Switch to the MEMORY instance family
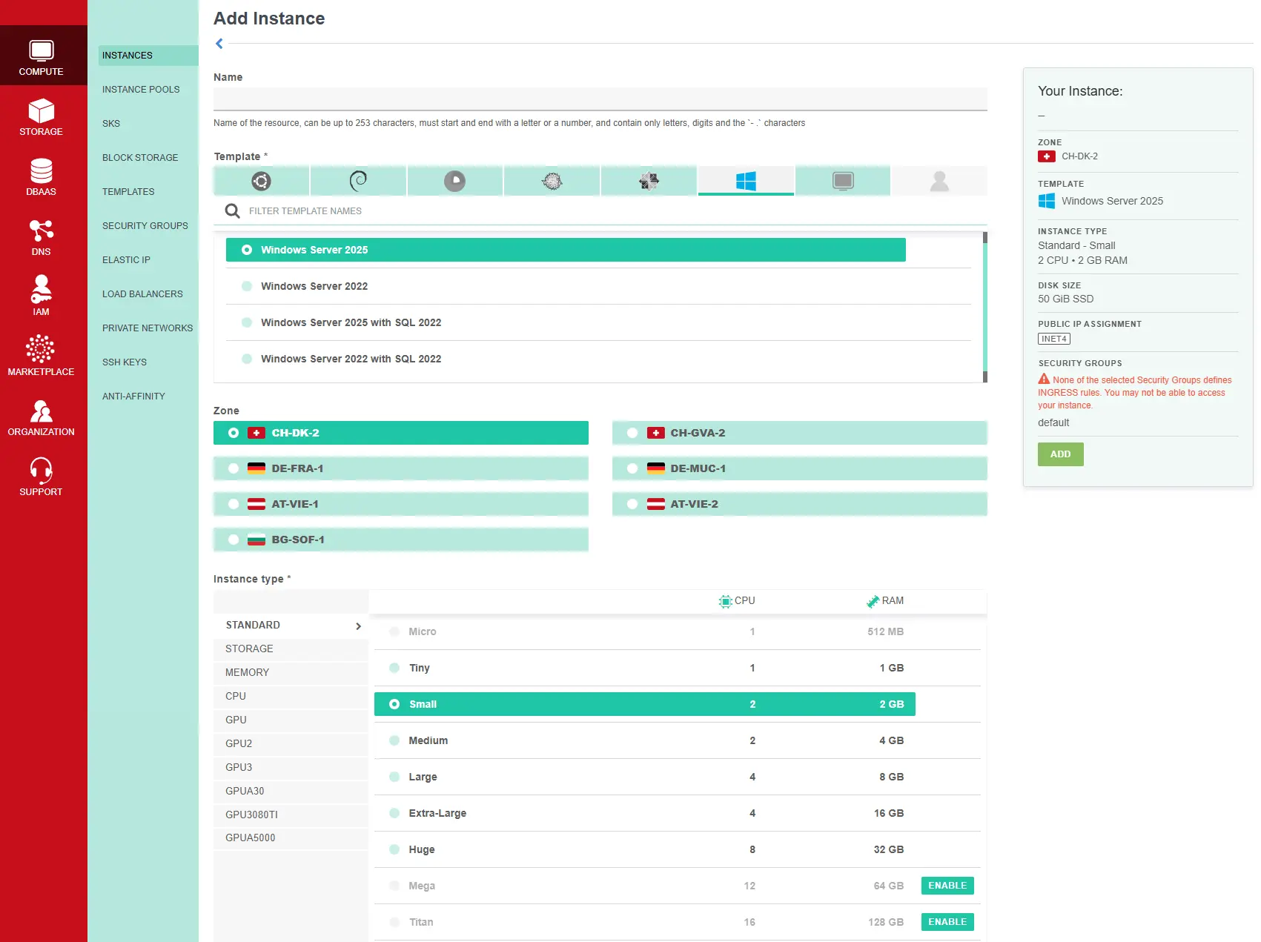Screen dimensions: 1261x942 [x=291, y=672]
